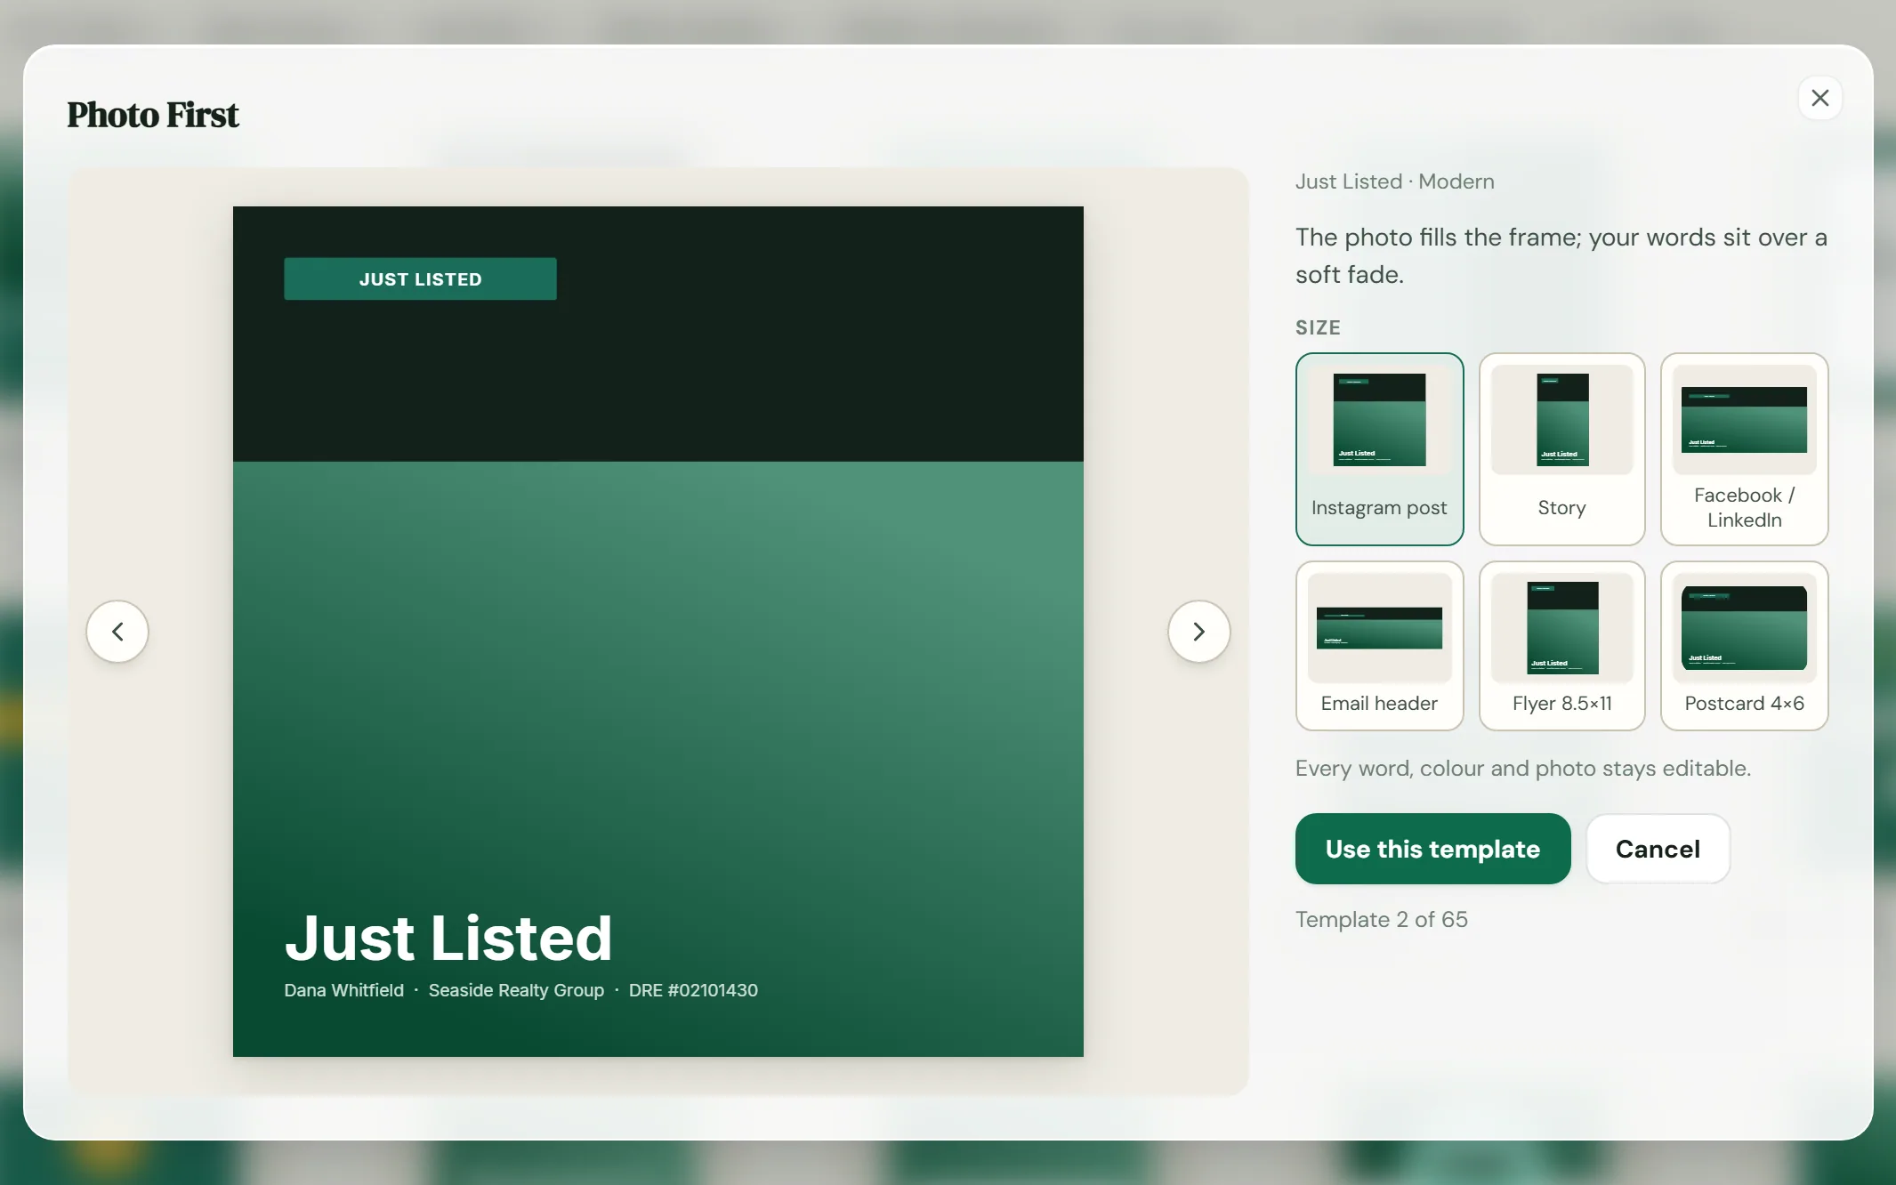Screen dimensions: 1896x1185
Task: Click the Dana Whitfield agent name
Action: [x=343, y=990]
